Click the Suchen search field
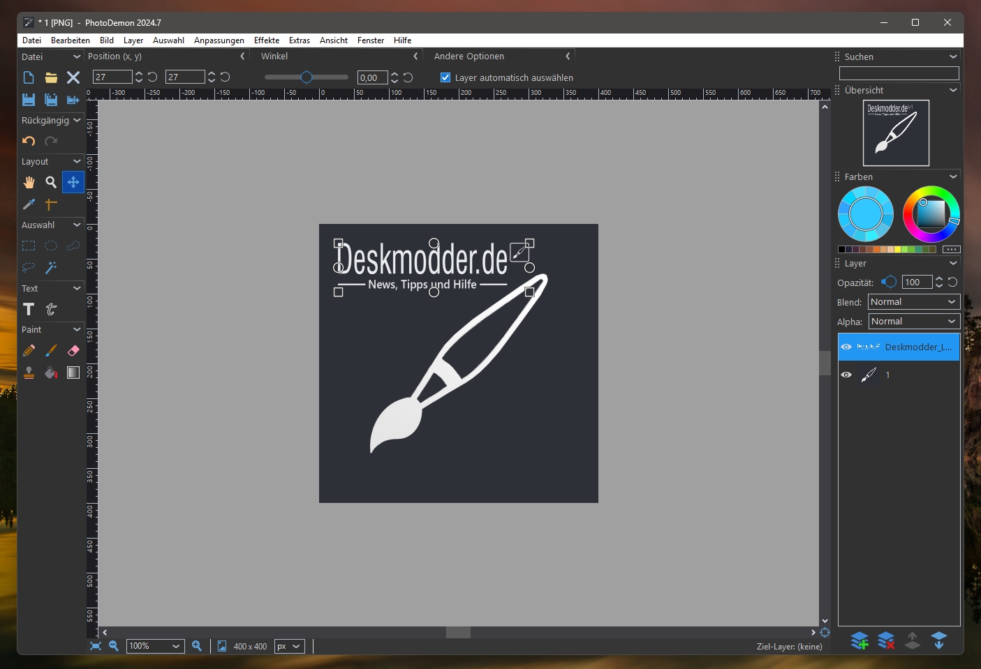The width and height of the screenshot is (981, 669). click(899, 73)
